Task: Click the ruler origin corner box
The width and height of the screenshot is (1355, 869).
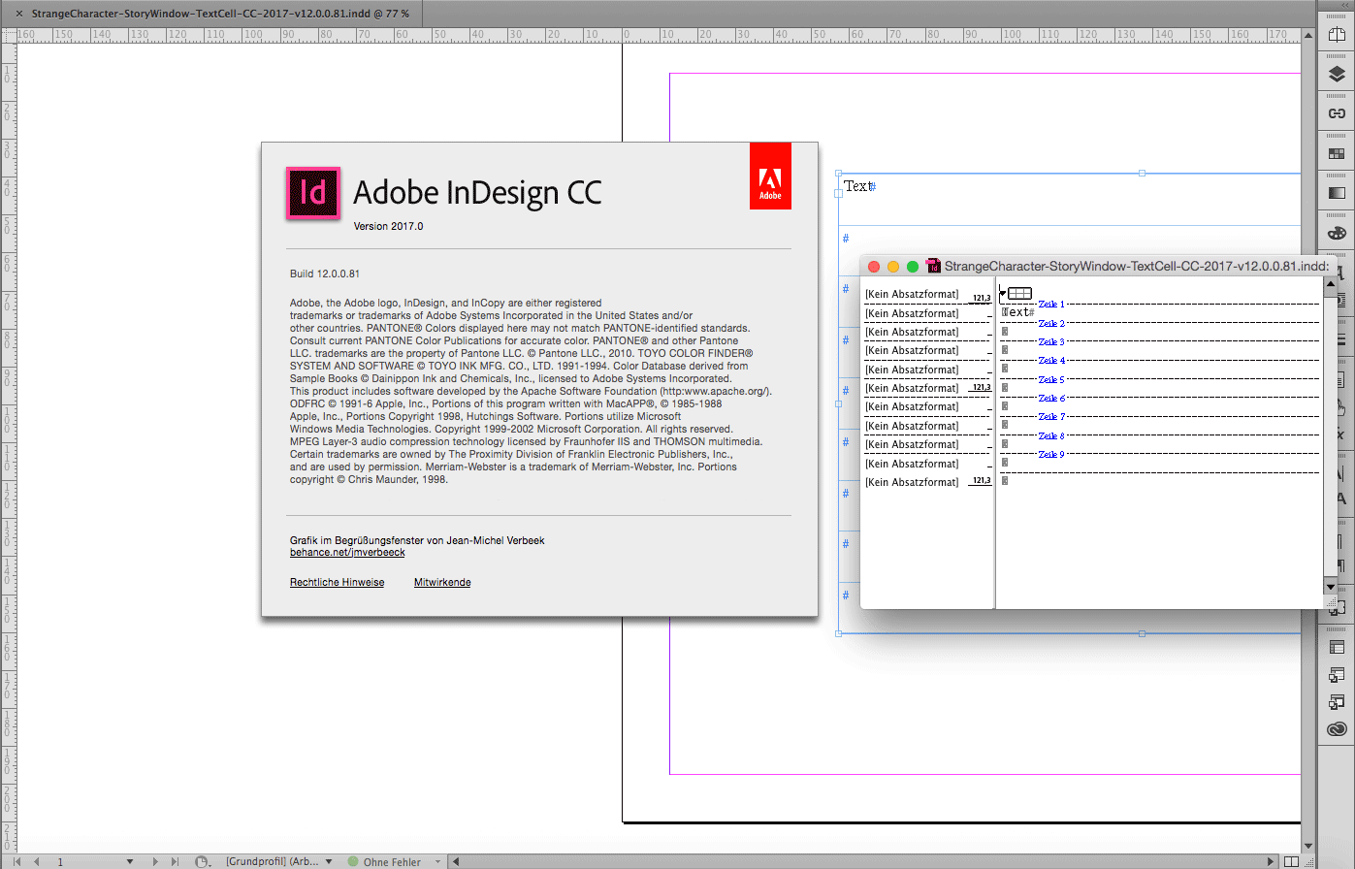Action: click(8, 35)
